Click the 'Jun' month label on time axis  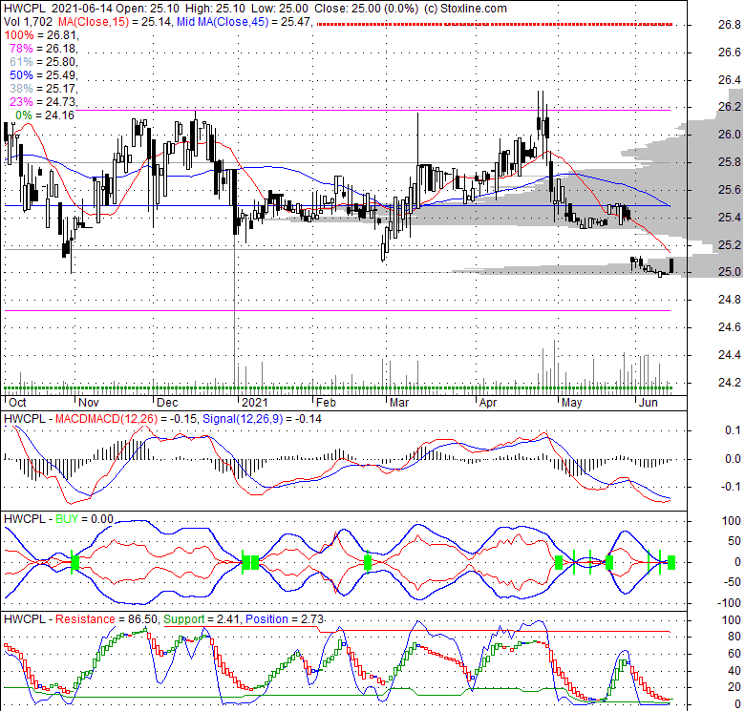(649, 403)
